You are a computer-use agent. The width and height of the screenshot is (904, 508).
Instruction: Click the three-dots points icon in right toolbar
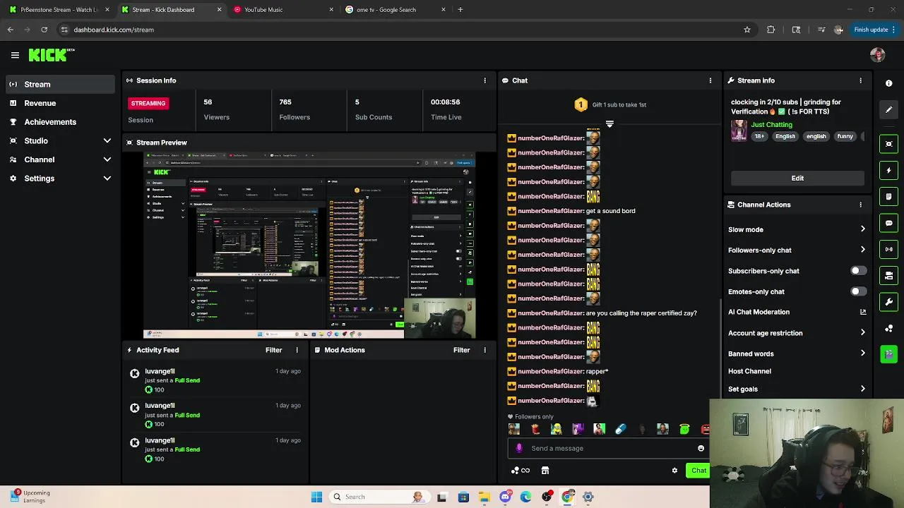point(888,328)
